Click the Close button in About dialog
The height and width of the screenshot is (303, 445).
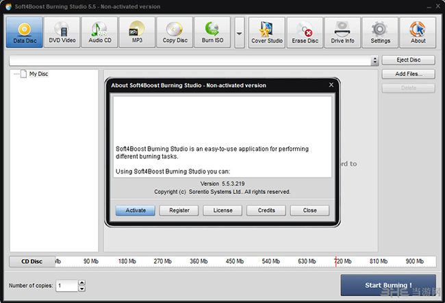pyautogui.click(x=309, y=210)
